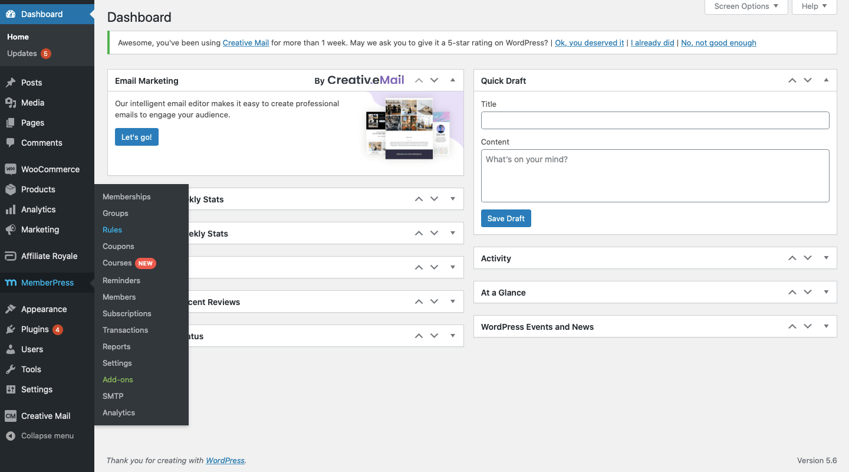
Task: Click the Quick Draft Title field
Action: click(655, 120)
